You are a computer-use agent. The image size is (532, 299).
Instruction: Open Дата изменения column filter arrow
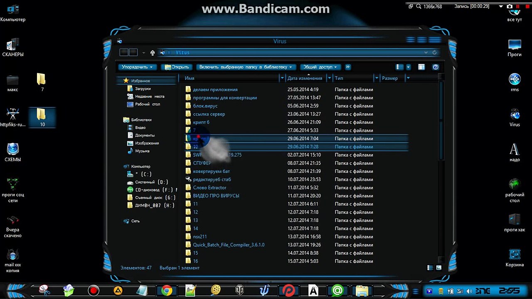pos(330,78)
